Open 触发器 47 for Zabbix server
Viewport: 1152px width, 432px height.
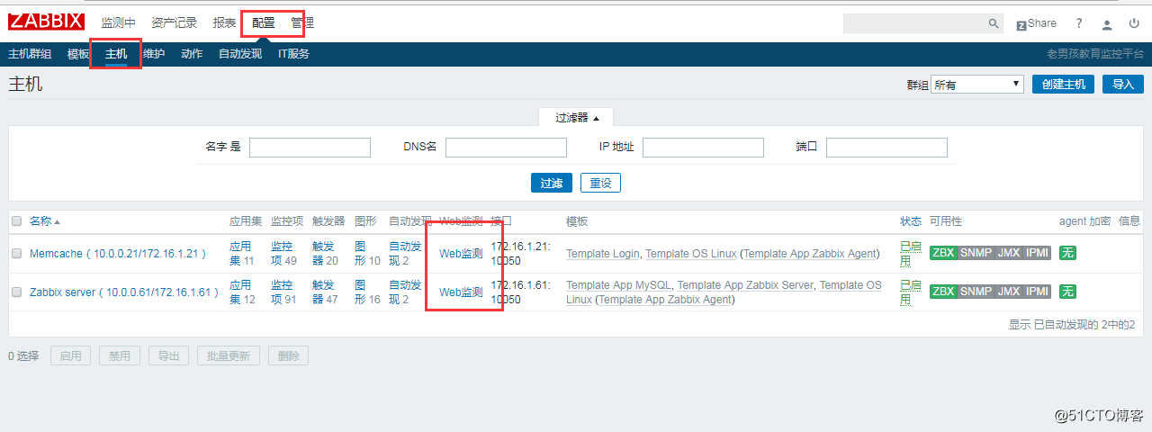click(x=325, y=292)
